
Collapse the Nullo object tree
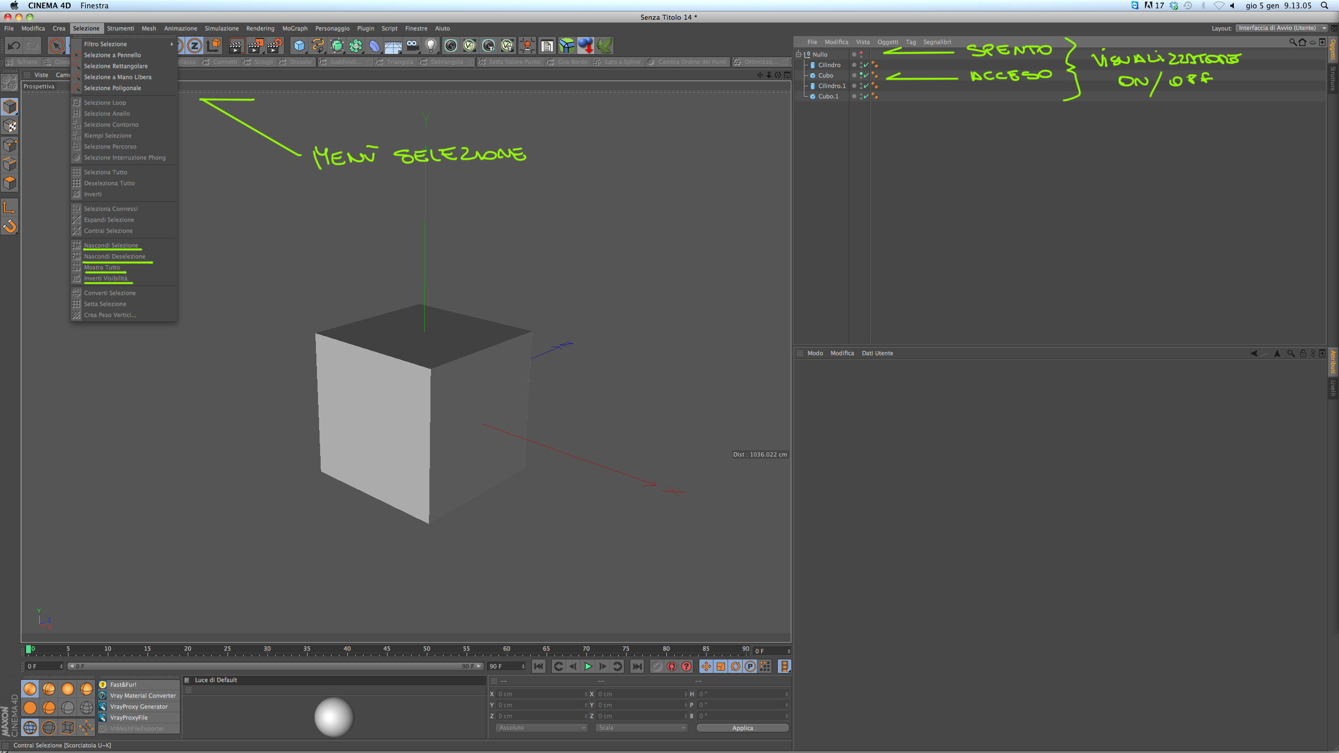[799, 54]
